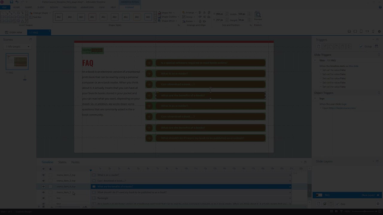Click the Save icon in the quick access toolbar

point(11,2)
